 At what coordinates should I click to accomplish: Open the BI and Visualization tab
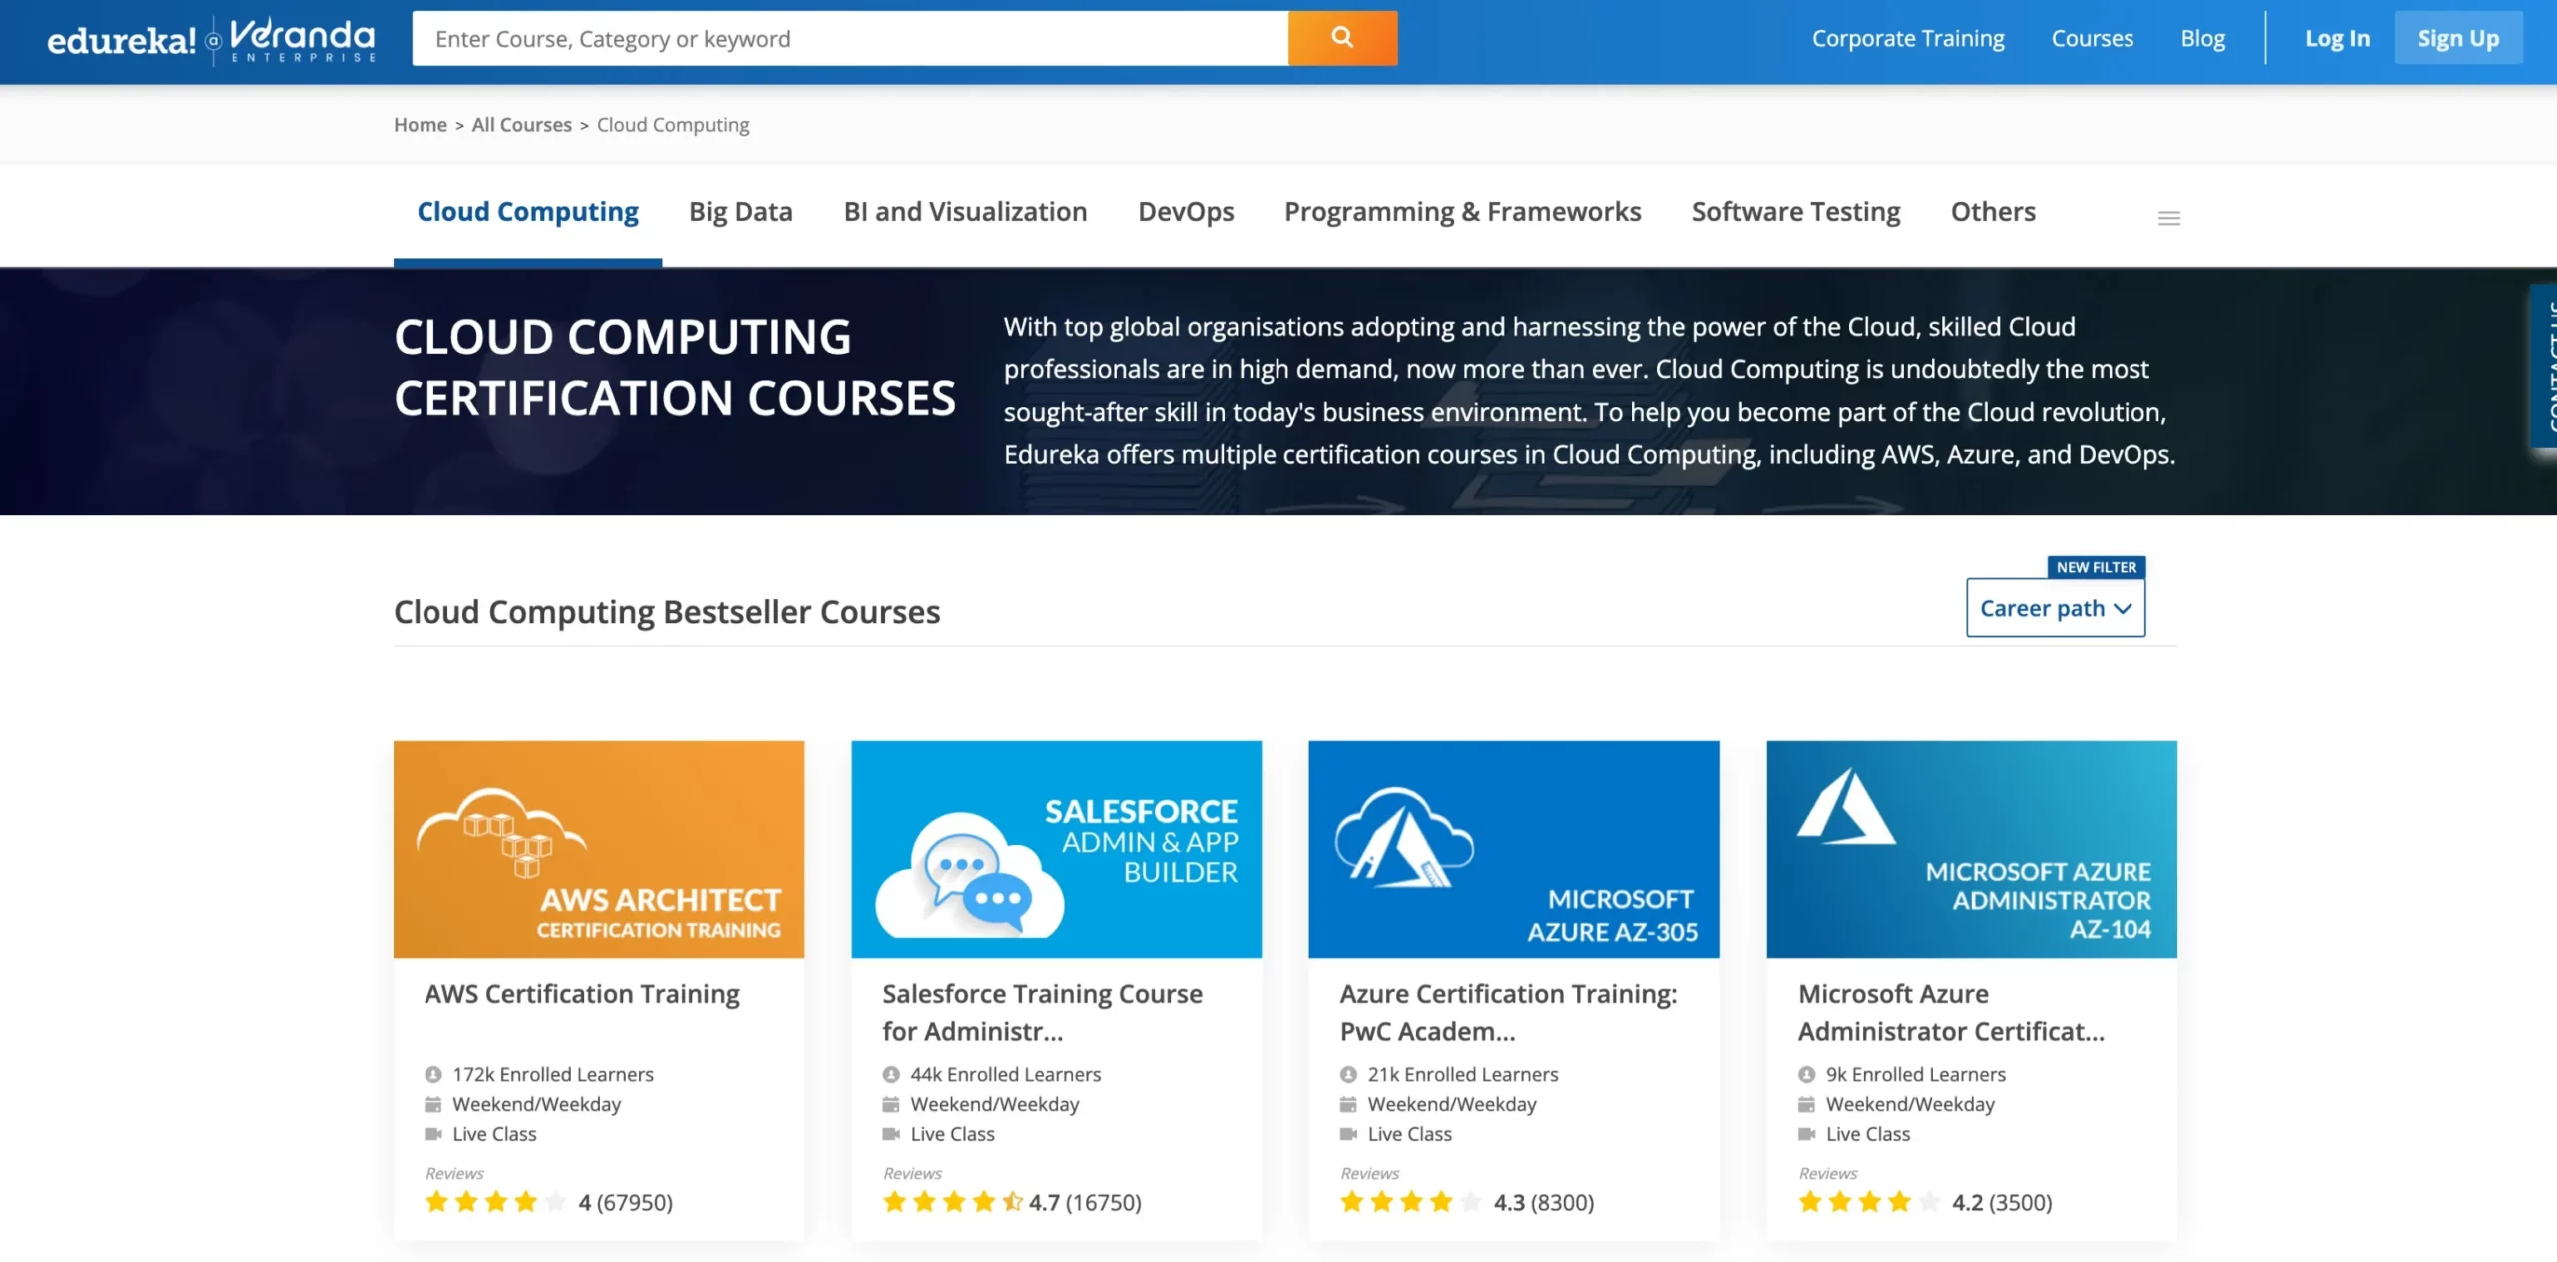pyautogui.click(x=965, y=212)
